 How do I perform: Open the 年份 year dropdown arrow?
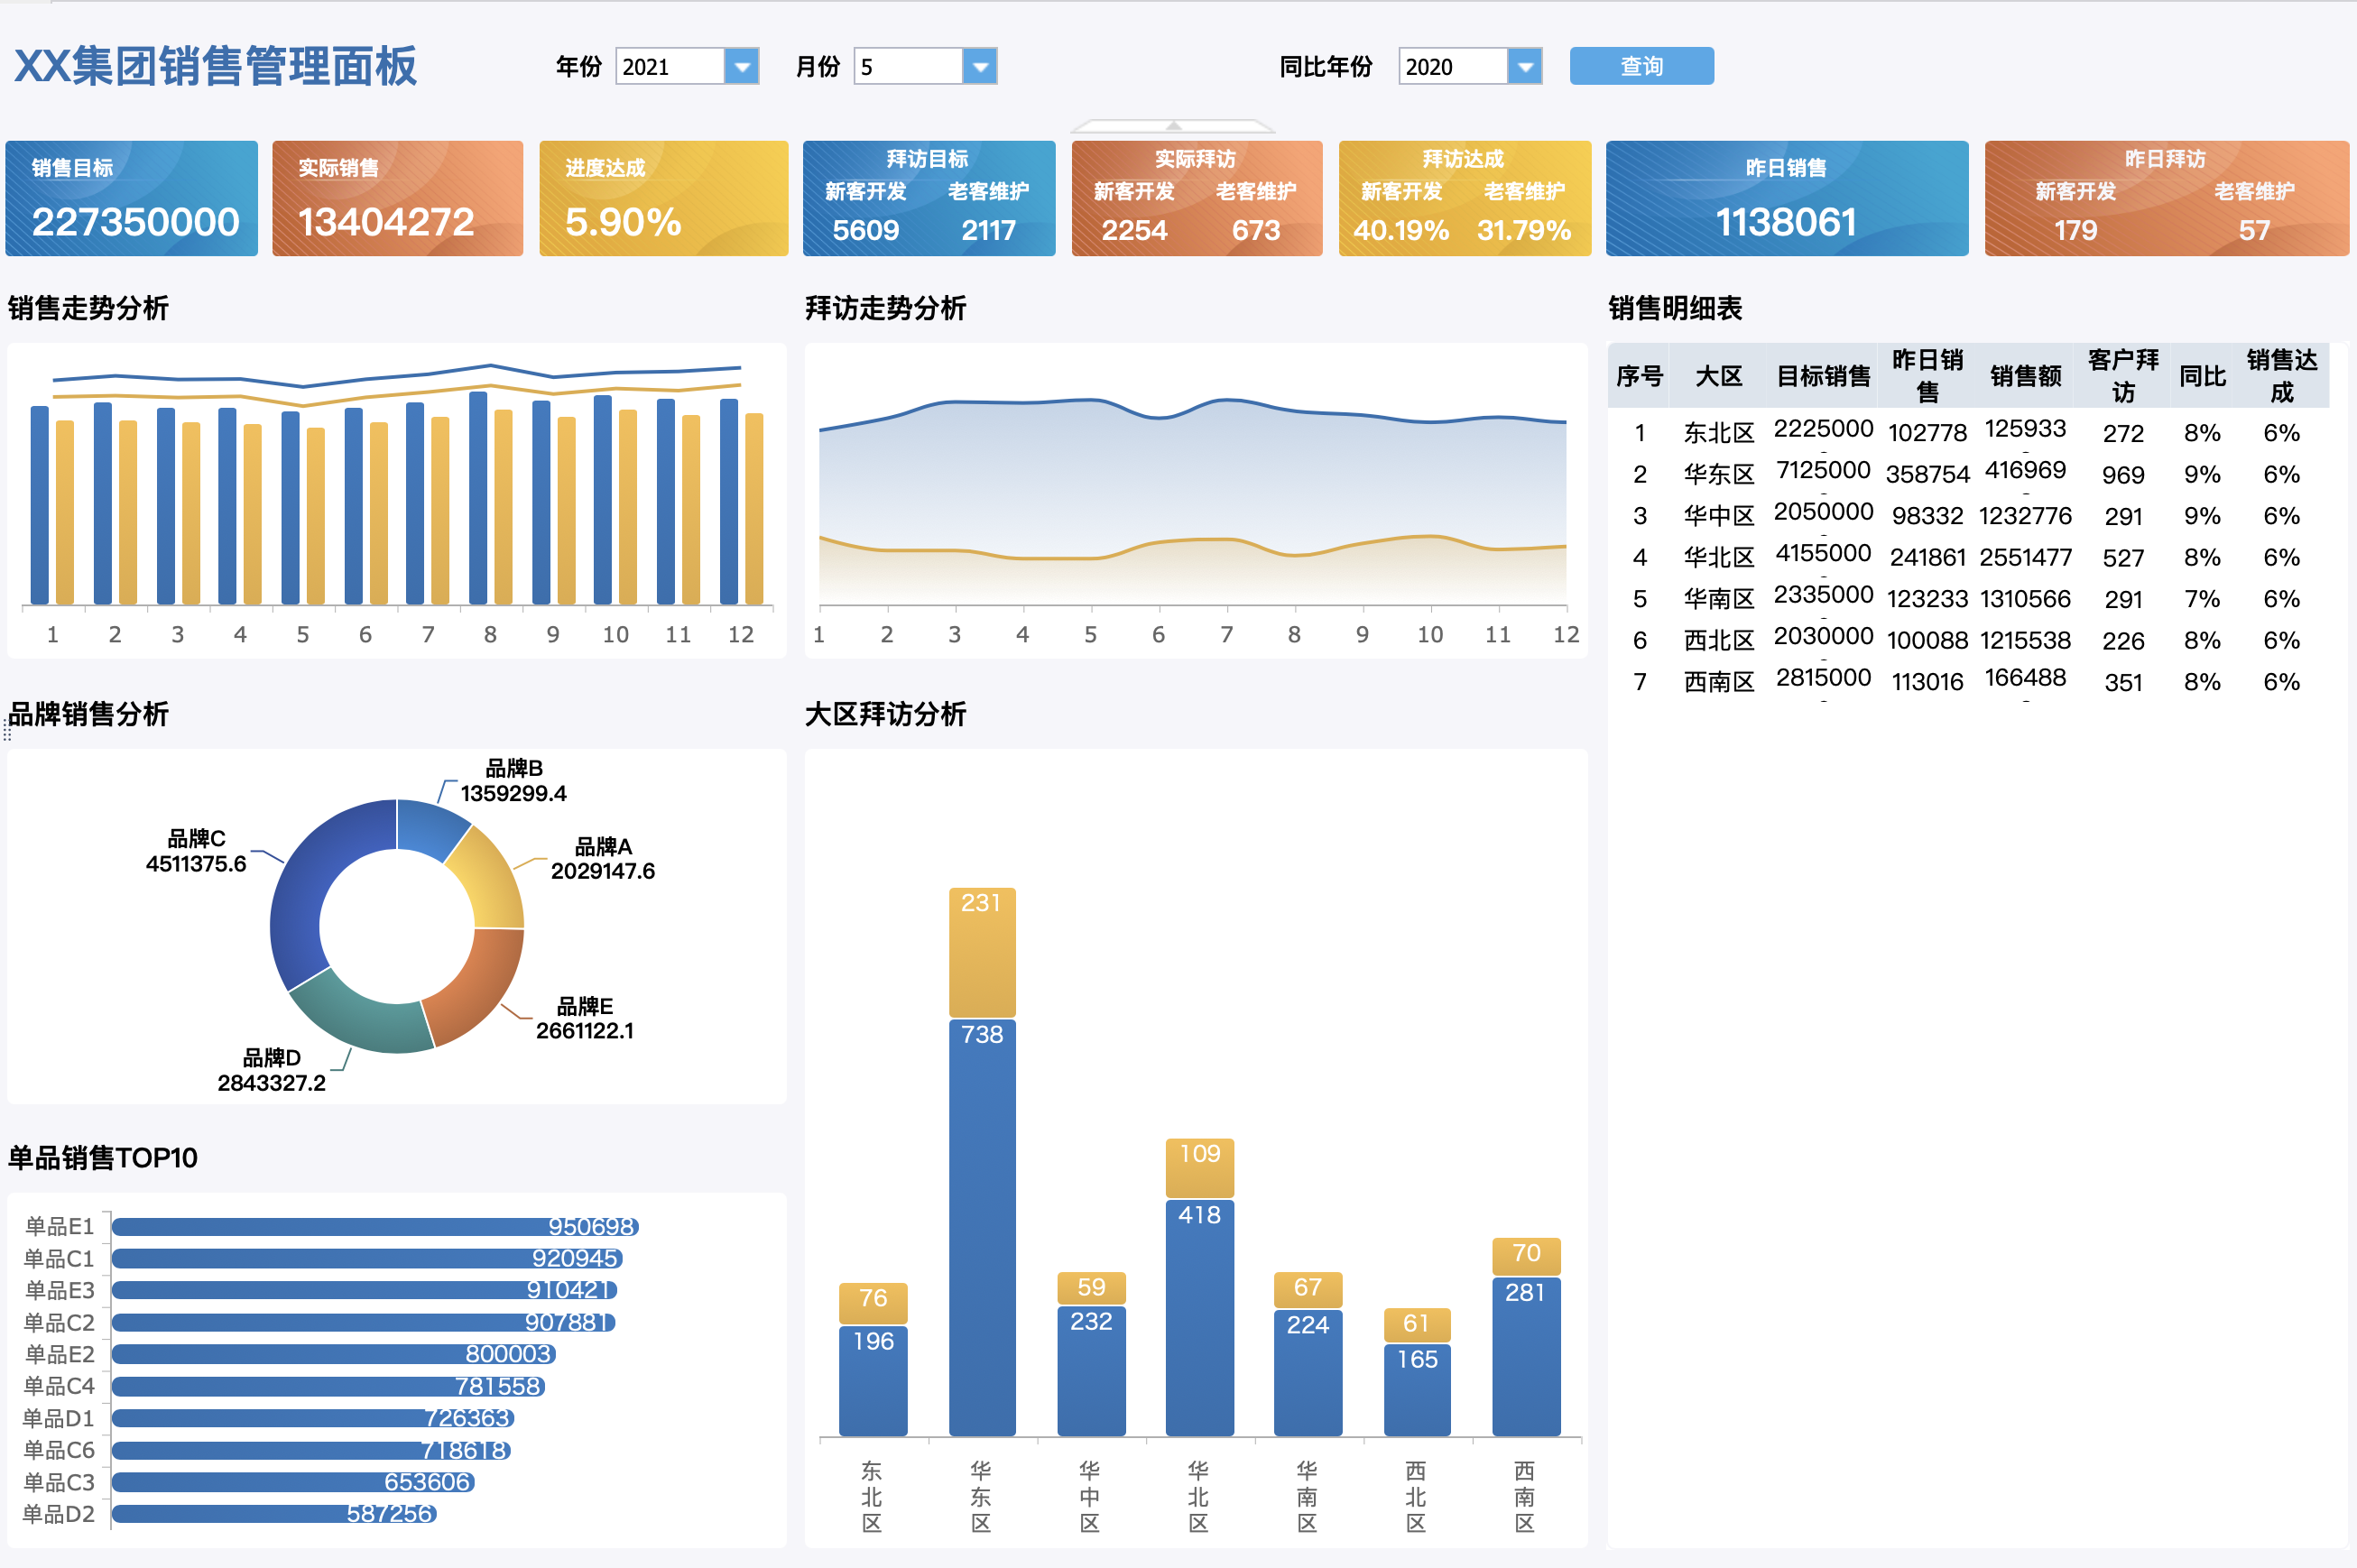pyautogui.click(x=741, y=67)
